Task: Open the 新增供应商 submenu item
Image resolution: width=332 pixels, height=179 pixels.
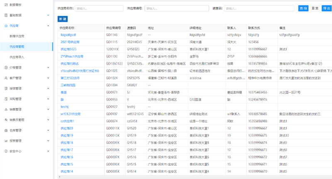Action: [17, 36]
